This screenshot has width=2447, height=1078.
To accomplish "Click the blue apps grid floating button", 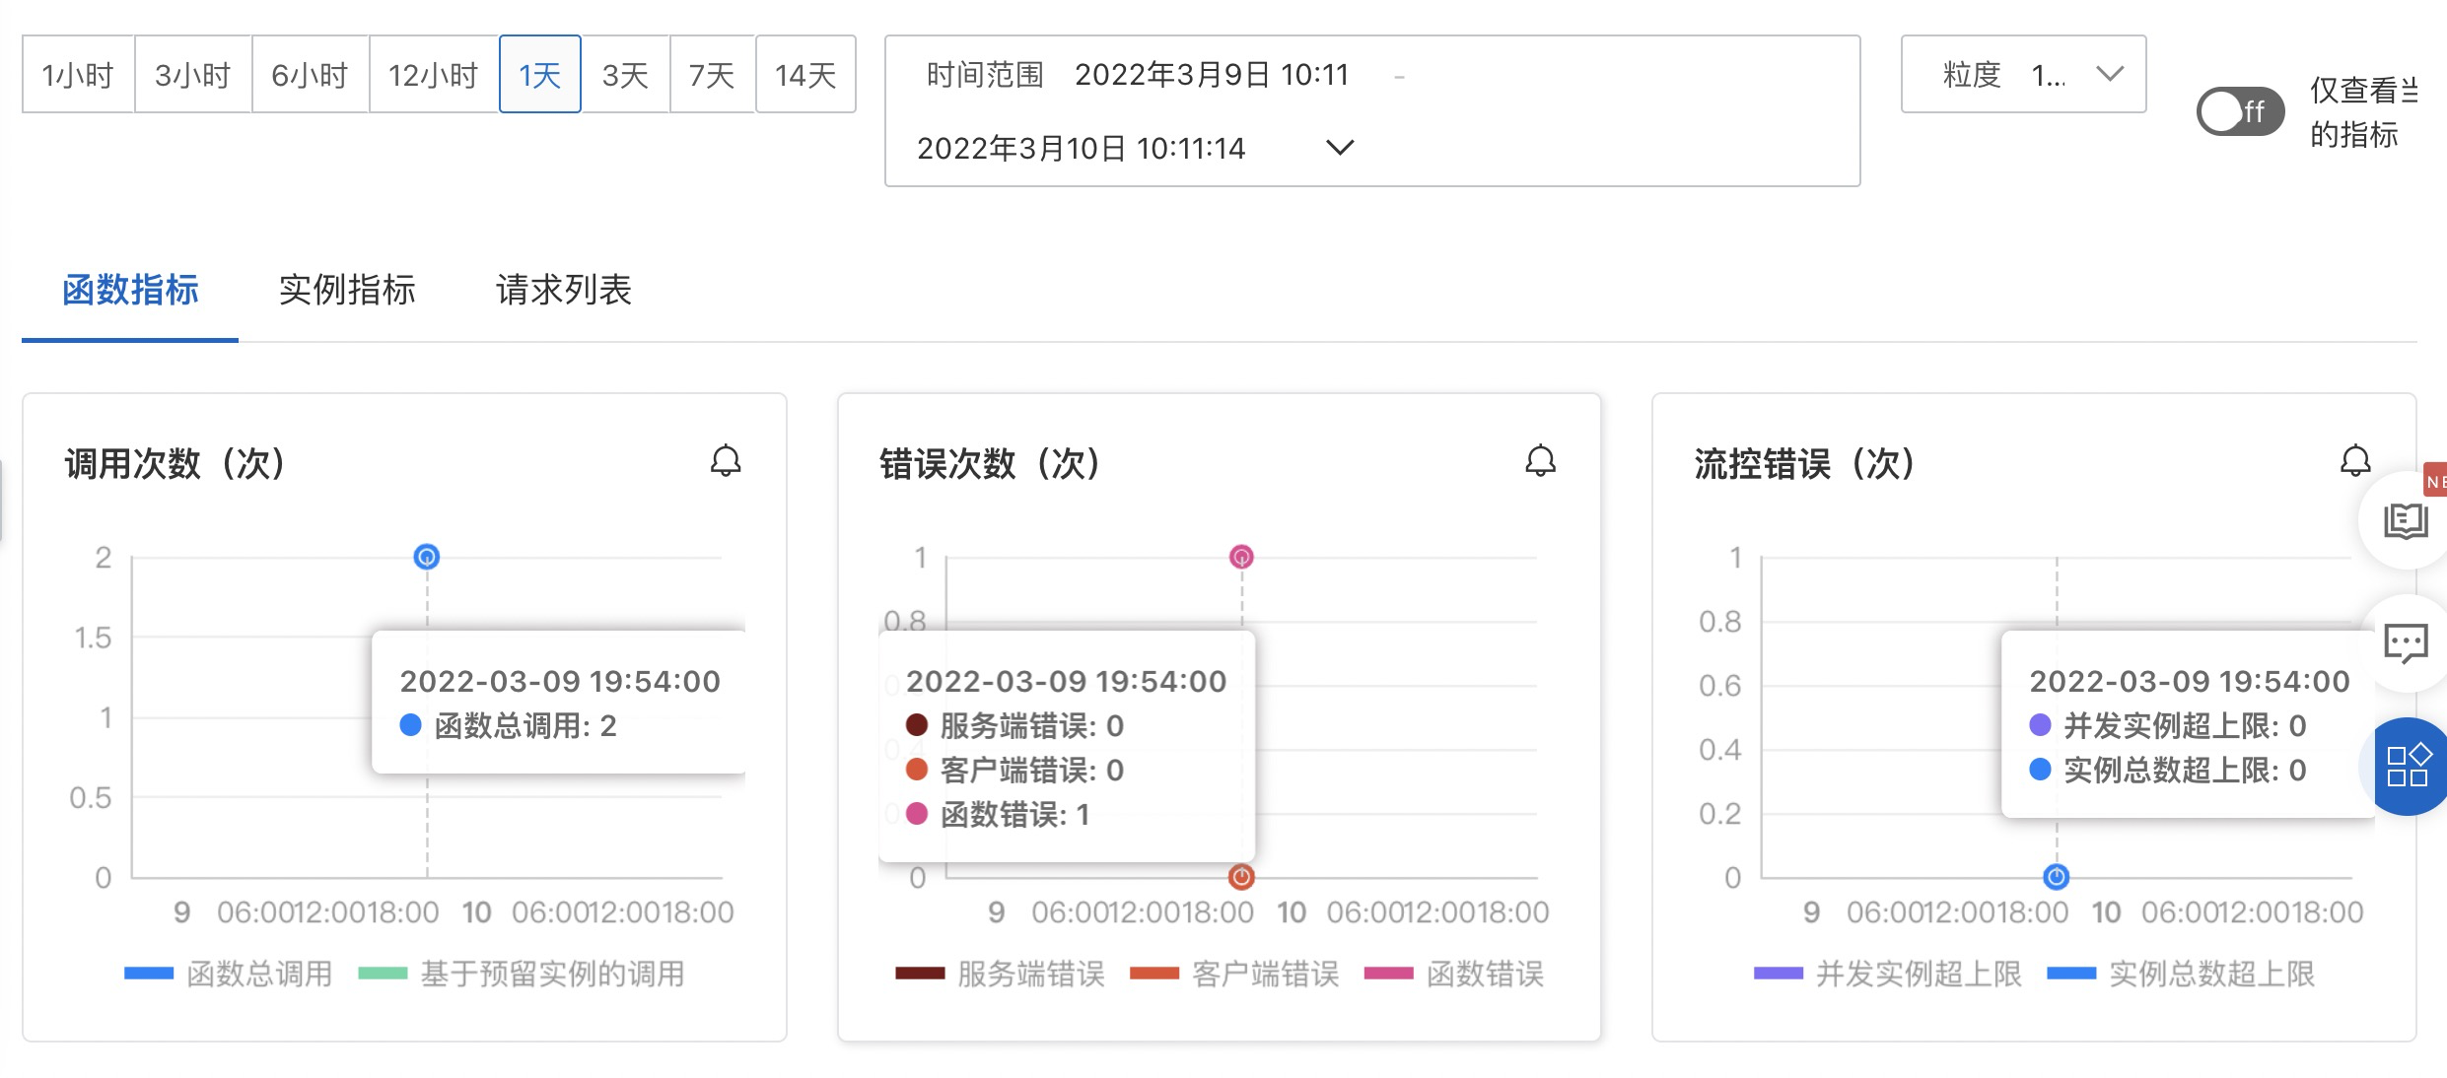I will pos(2407,766).
